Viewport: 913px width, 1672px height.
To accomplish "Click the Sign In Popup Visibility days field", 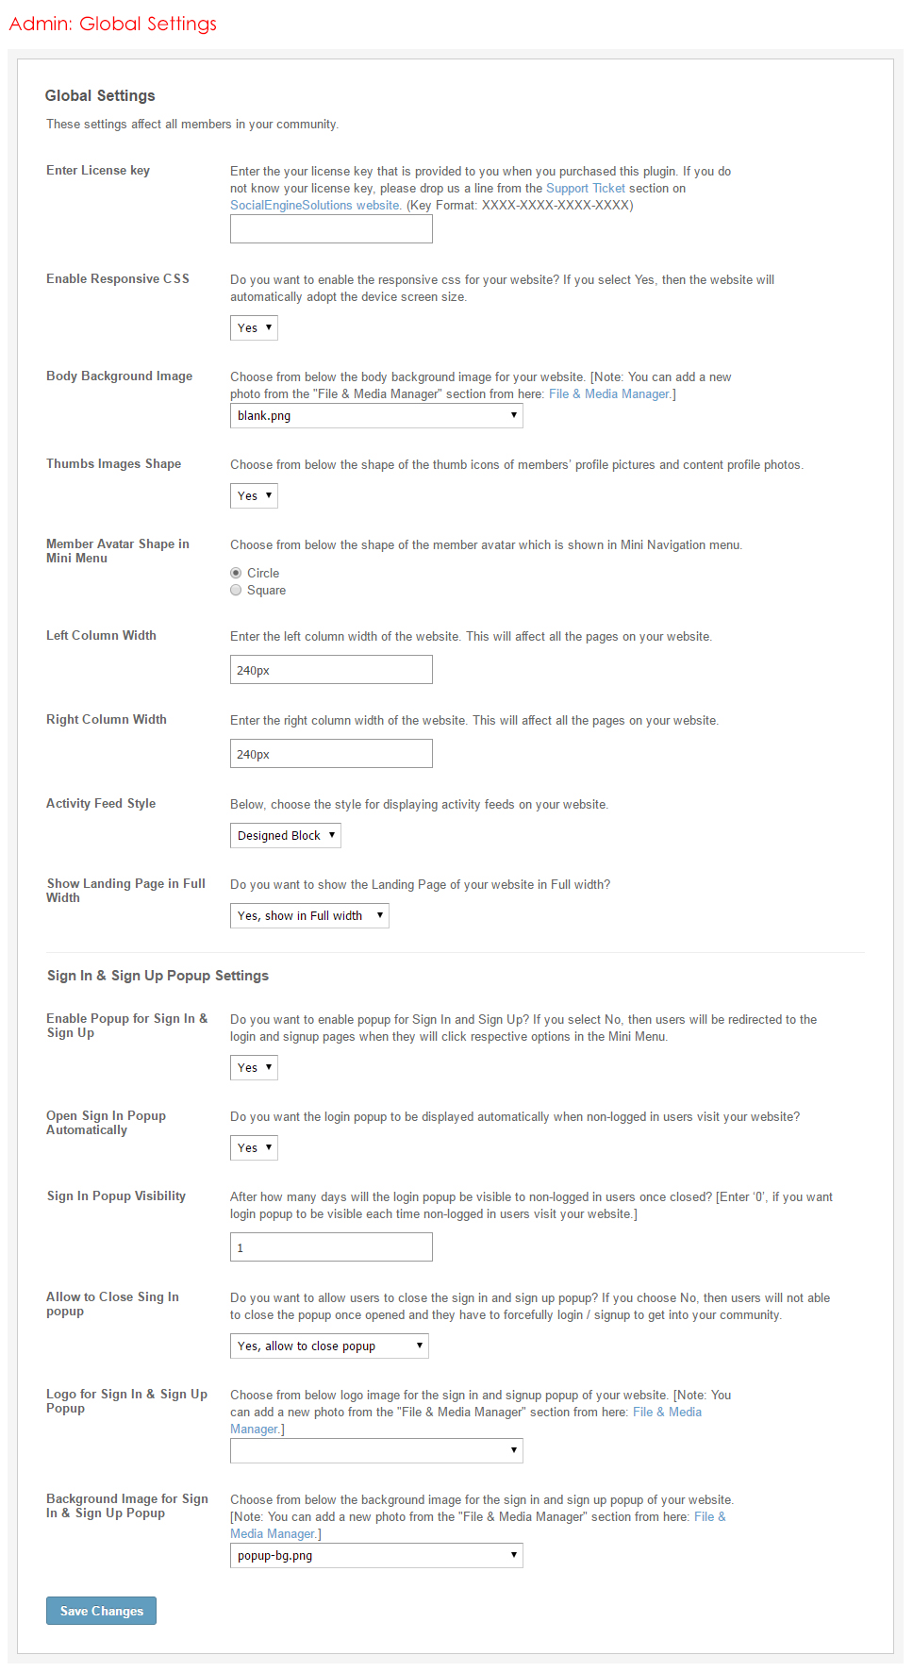I will 331,1247.
